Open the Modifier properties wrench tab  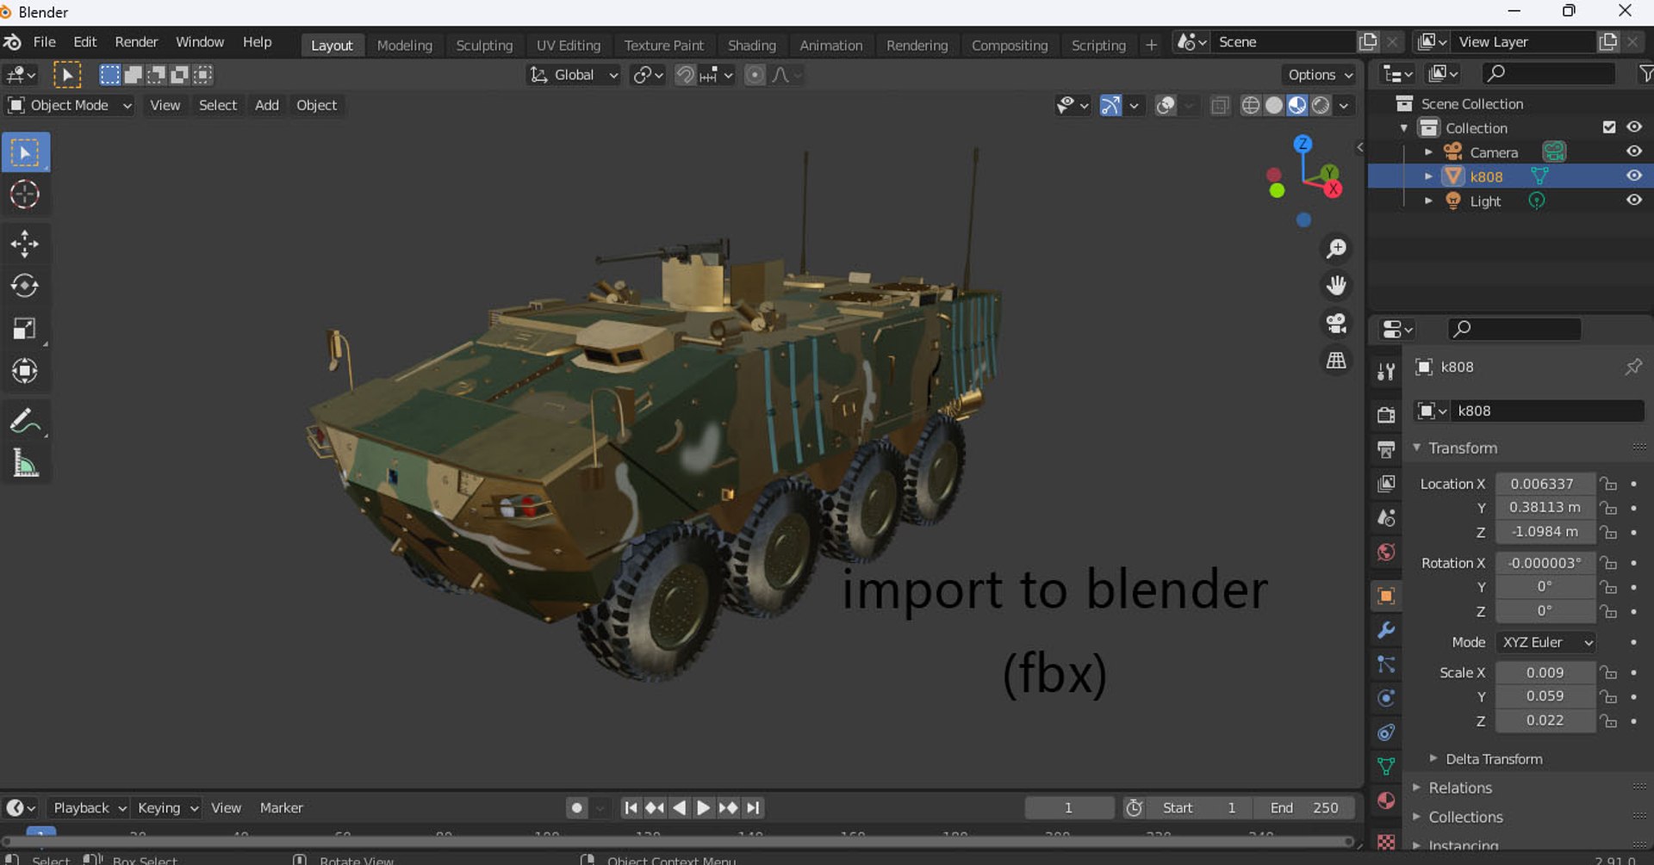coord(1386,630)
